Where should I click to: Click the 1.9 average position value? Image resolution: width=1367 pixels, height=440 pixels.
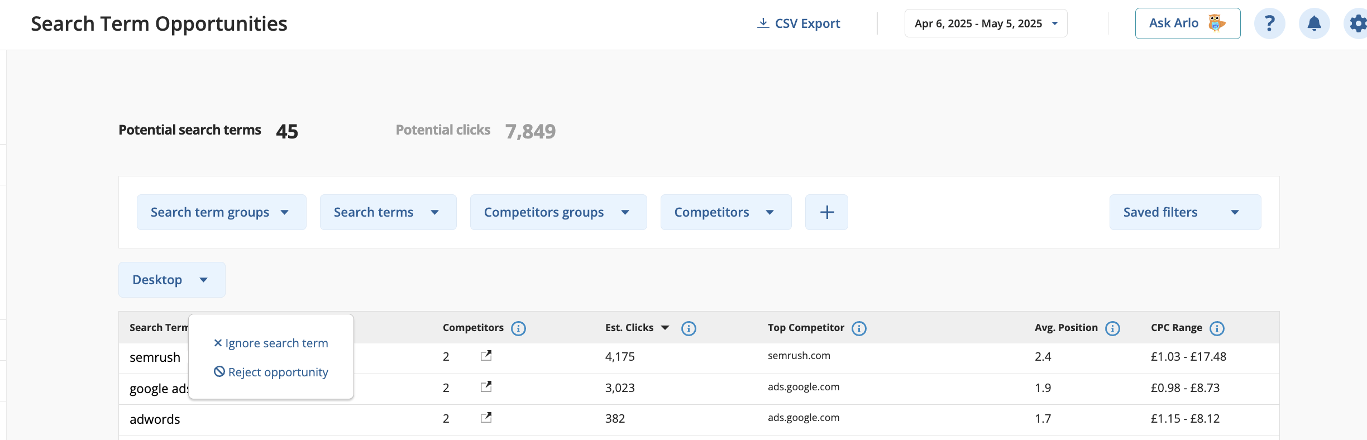[x=1043, y=388]
